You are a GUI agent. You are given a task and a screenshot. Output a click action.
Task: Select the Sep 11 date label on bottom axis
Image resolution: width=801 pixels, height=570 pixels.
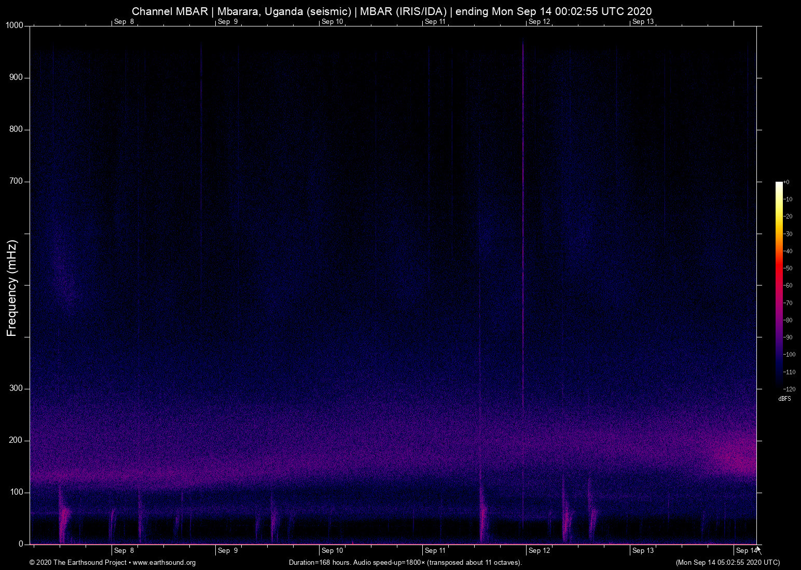(x=434, y=550)
